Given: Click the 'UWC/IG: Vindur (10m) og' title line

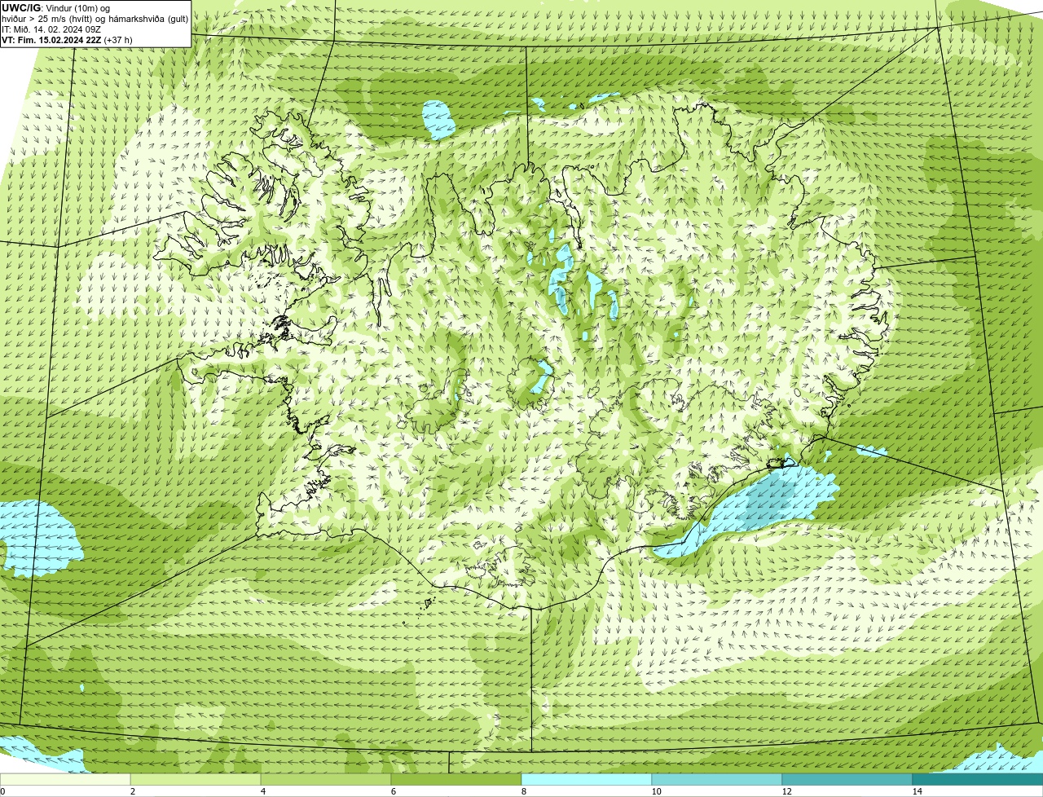Looking at the screenshot, I should [55, 7].
